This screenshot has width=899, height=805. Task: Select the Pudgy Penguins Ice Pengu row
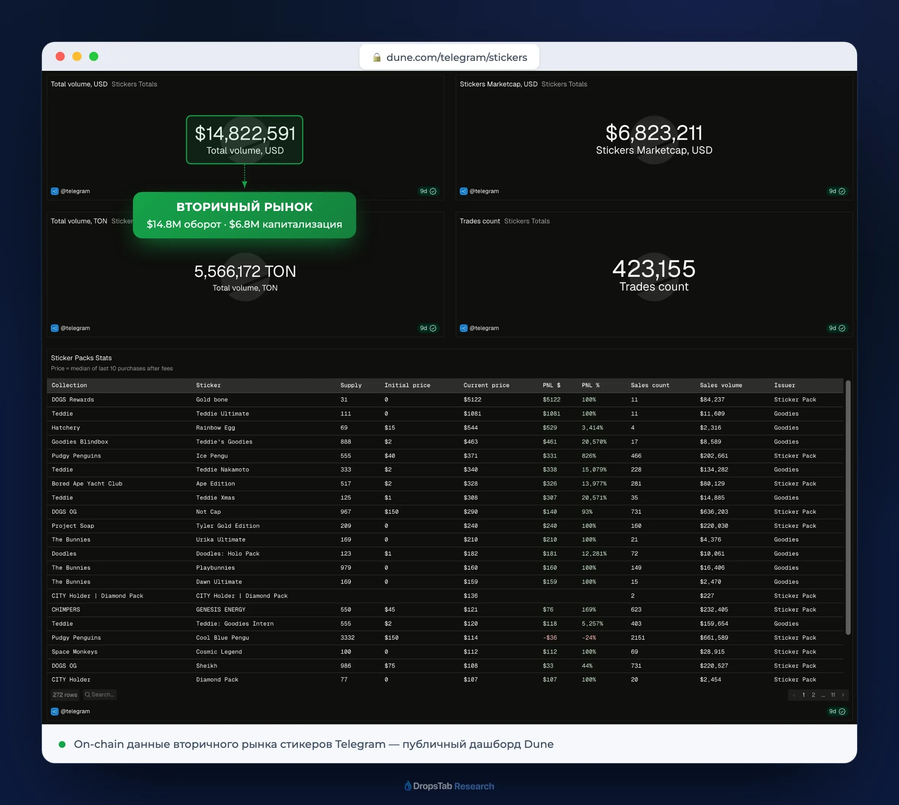click(445, 455)
